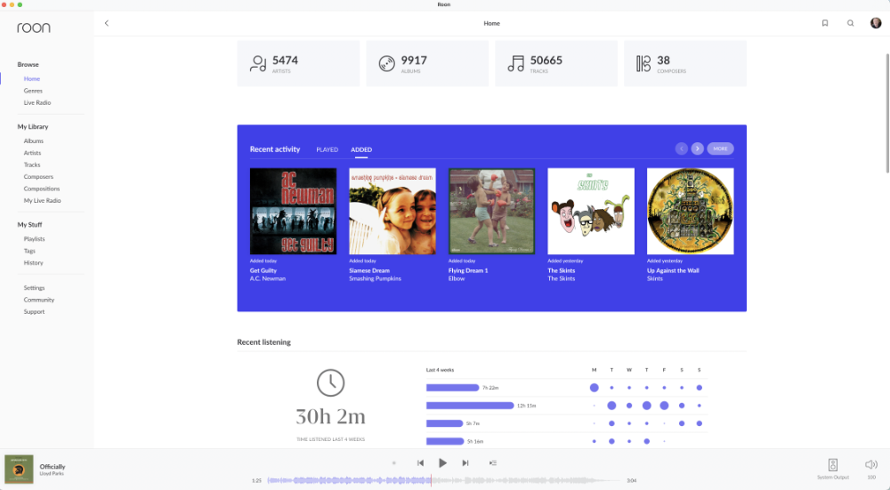Open the Siamese Dream album cover
The image size is (890, 490).
point(392,211)
